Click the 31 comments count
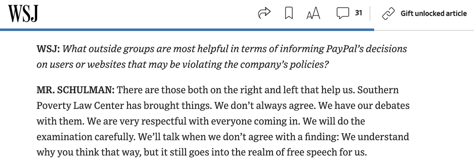474x165 pixels. click(359, 13)
